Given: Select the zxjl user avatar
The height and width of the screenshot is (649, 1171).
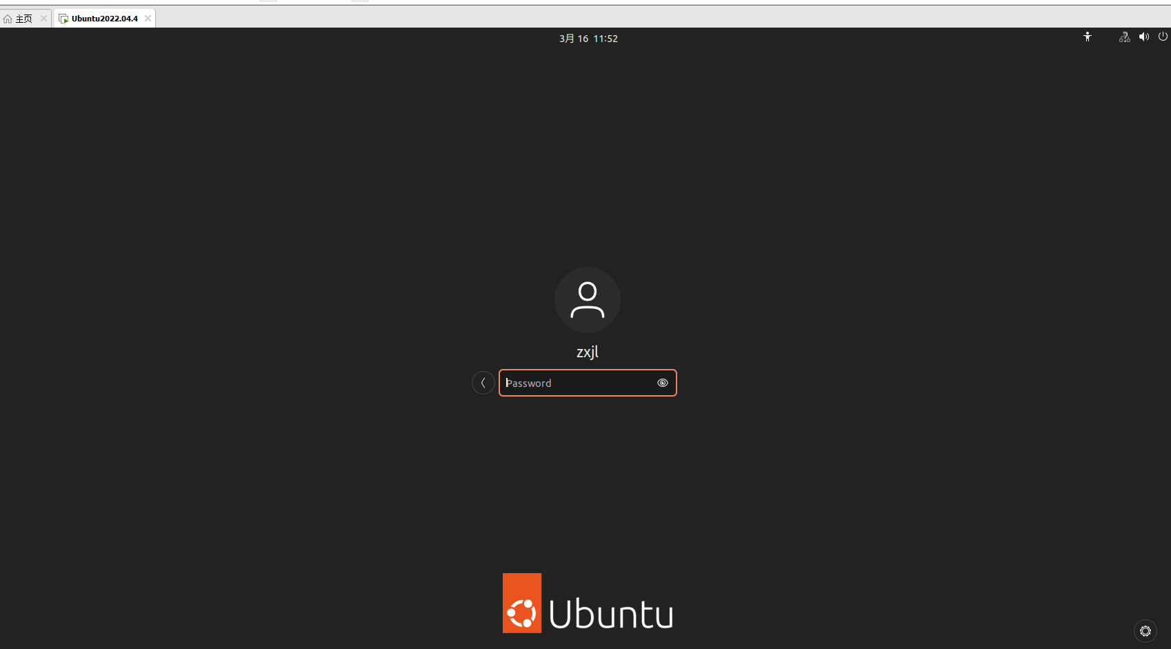Looking at the screenshot, I should [x=588, y=300].
